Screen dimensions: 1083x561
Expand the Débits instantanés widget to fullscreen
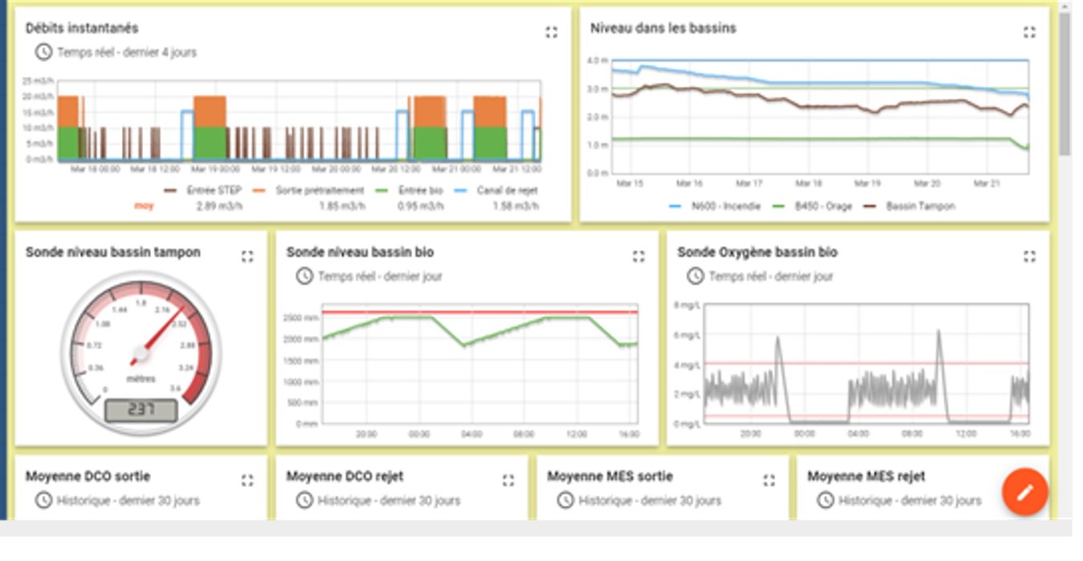click(551, 32)
